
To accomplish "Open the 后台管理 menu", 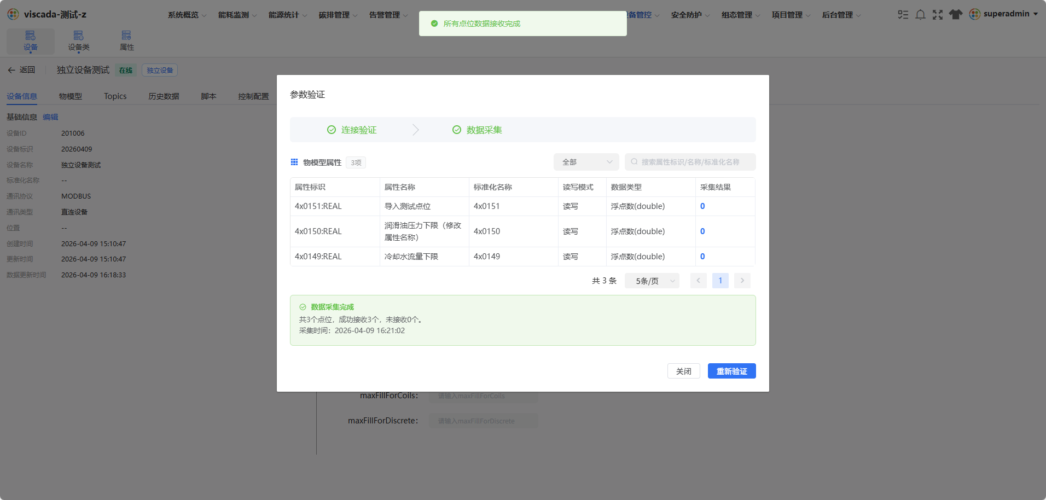I will click(x=841, y=15).
